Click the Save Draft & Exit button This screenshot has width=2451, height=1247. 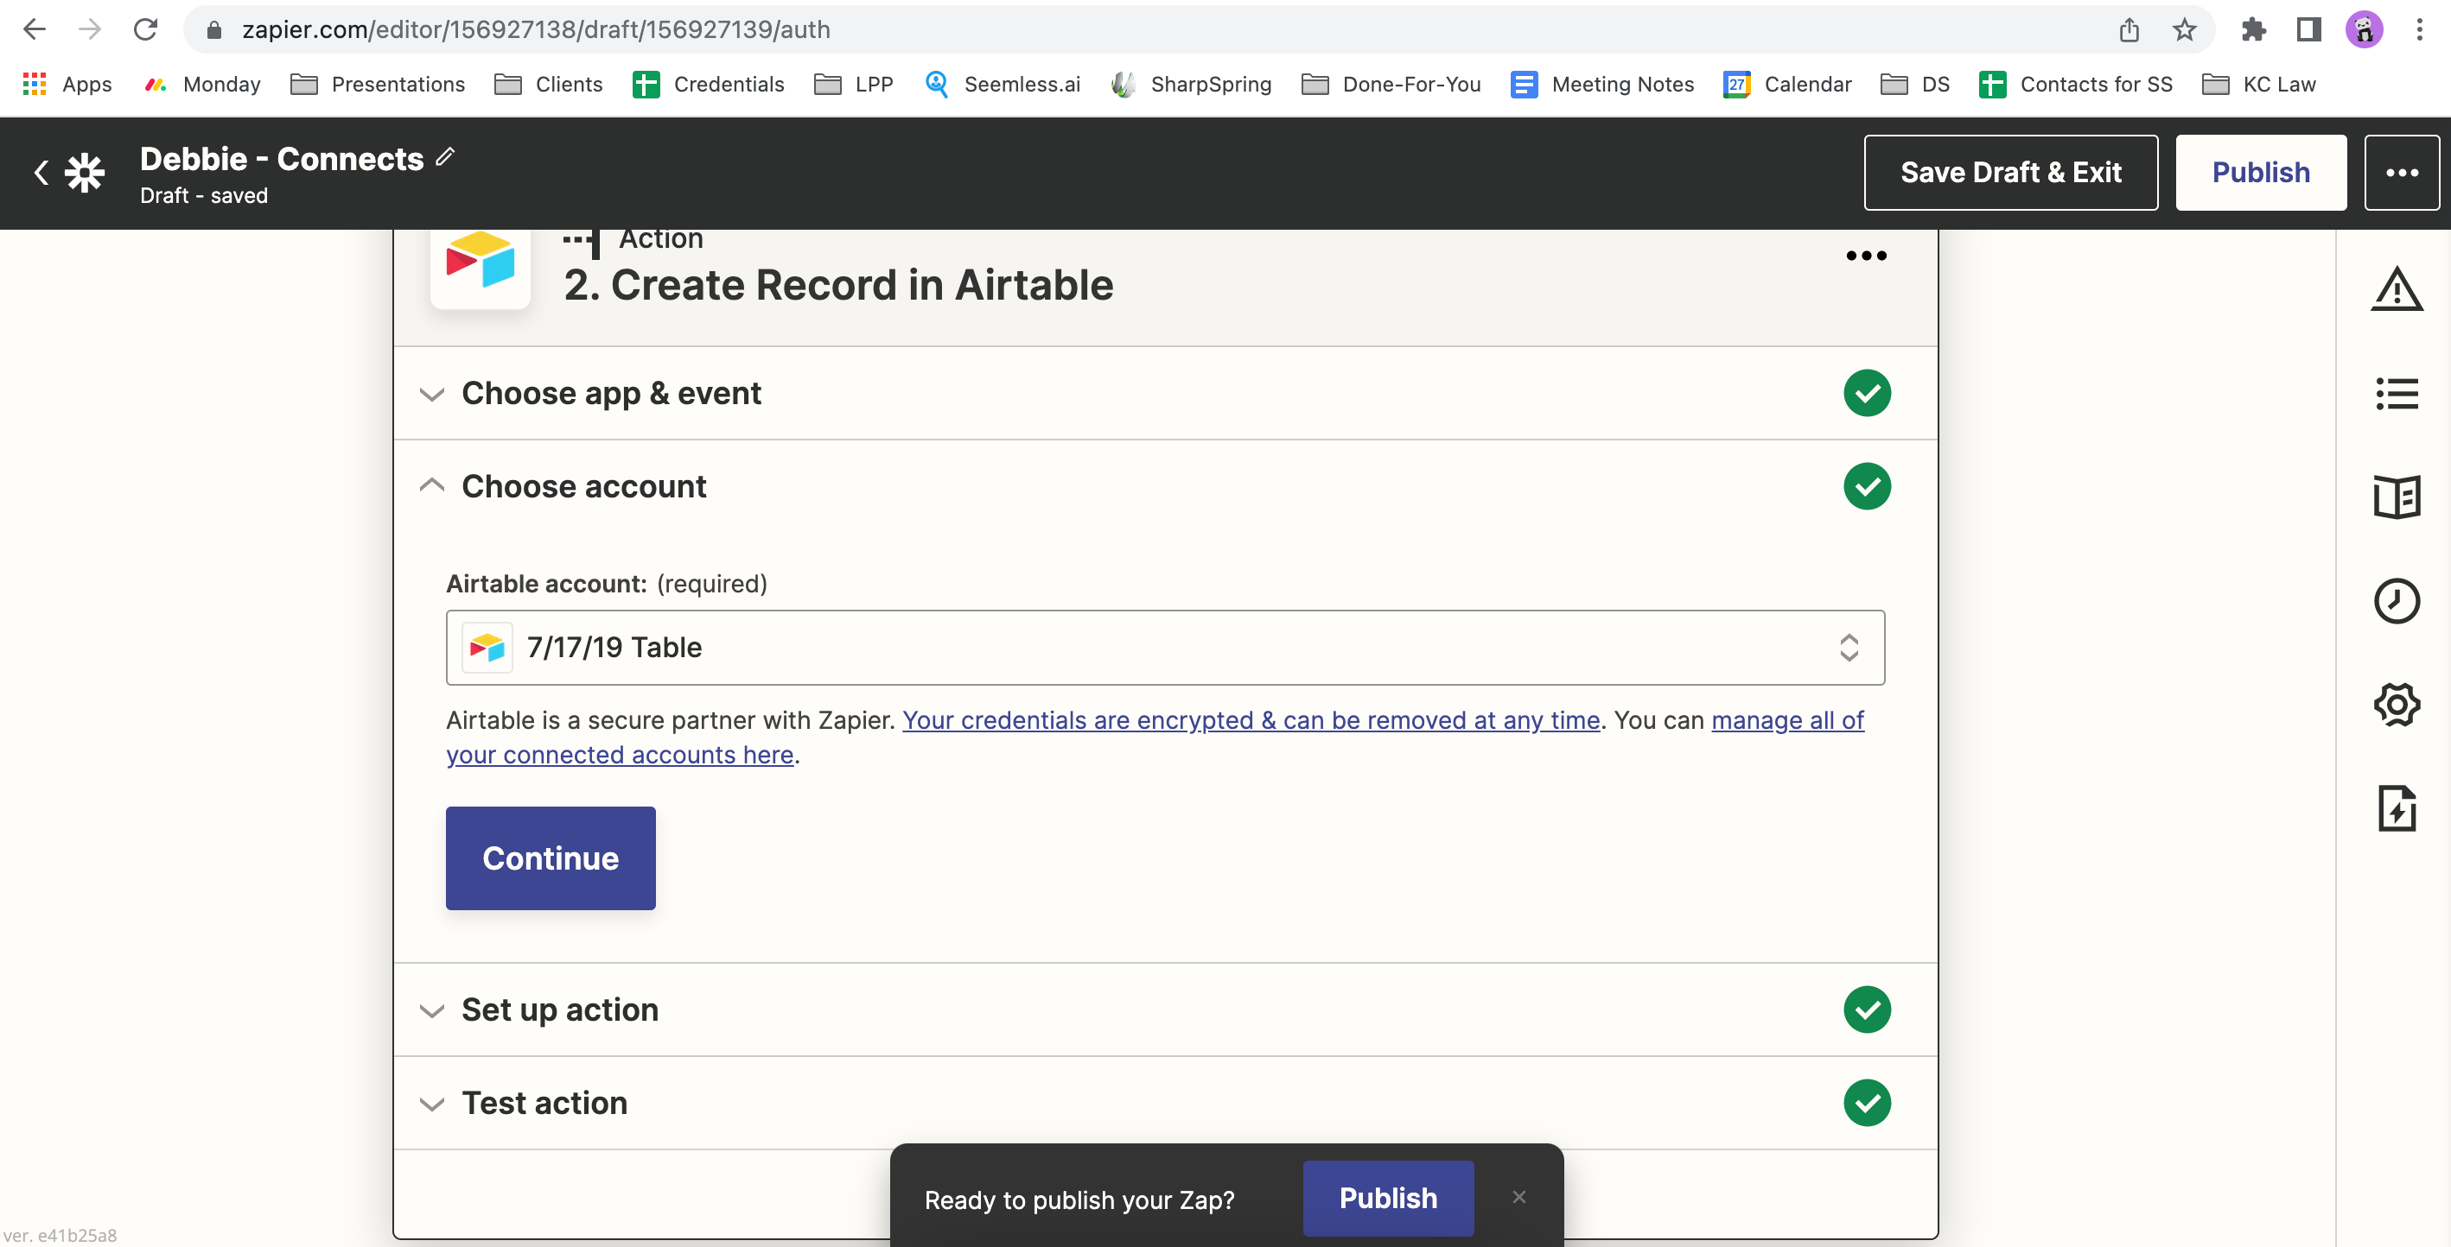2010,172
